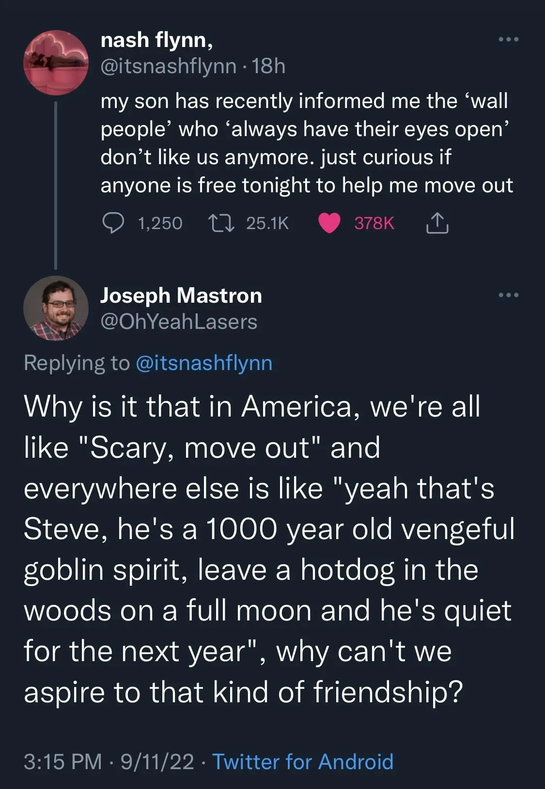Click the Joseph Mastron display name
The height and width of the screenshot is (789, 545).
tap(181, 295)
